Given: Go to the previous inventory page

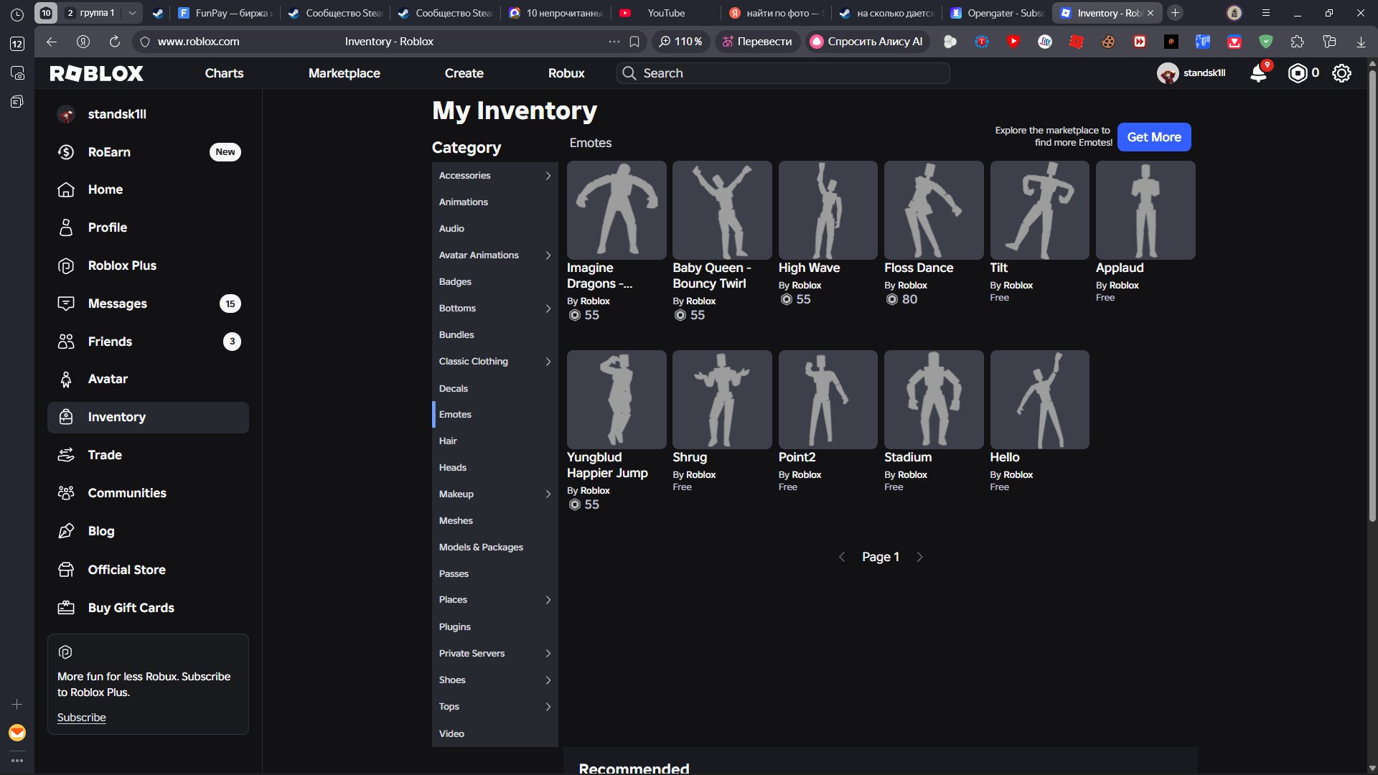Looking at the screenshot, I should pyautogui.click(x=842, y=557).
